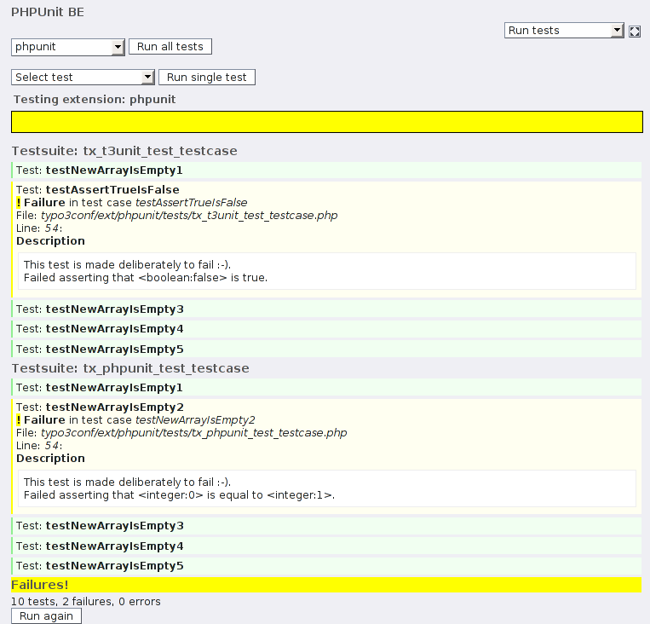
Task: Open the Select test dropdown
Action: point(83,78)
